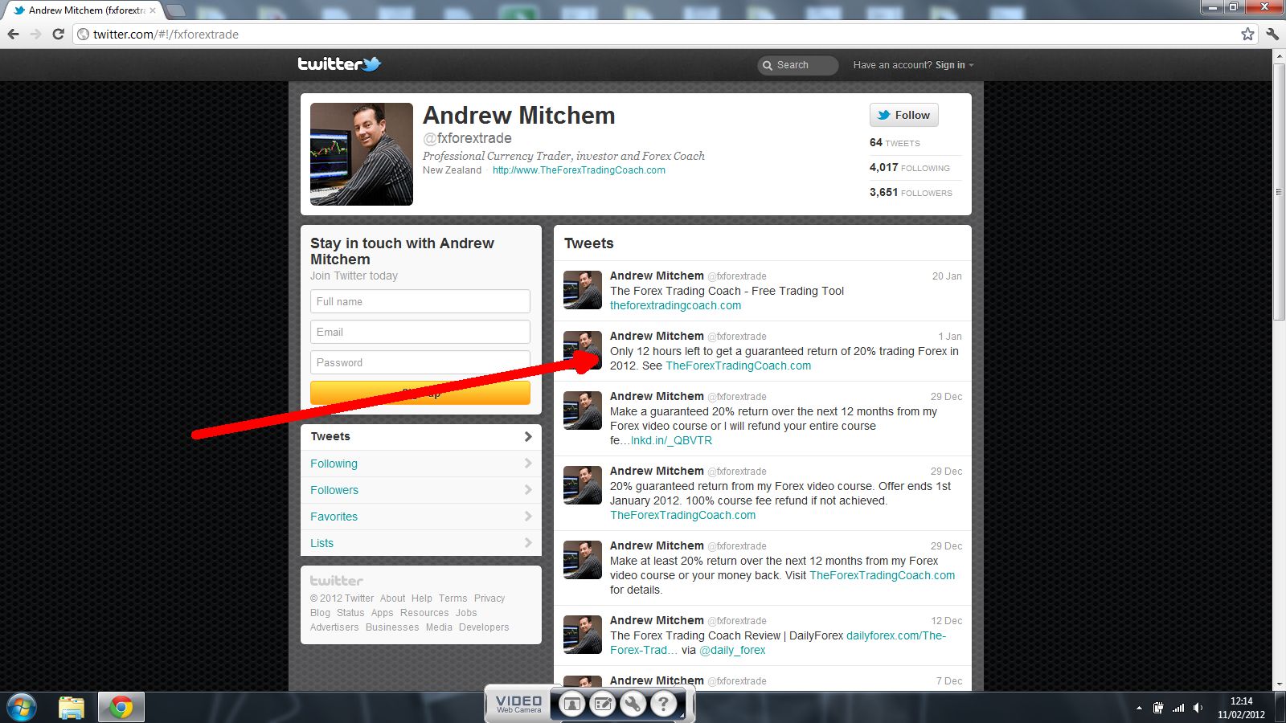Image resolution: width=1286 pixels, height=723 pixels.
Task: Click page vertical scrollbar thumb
Action: [1279, 193]
